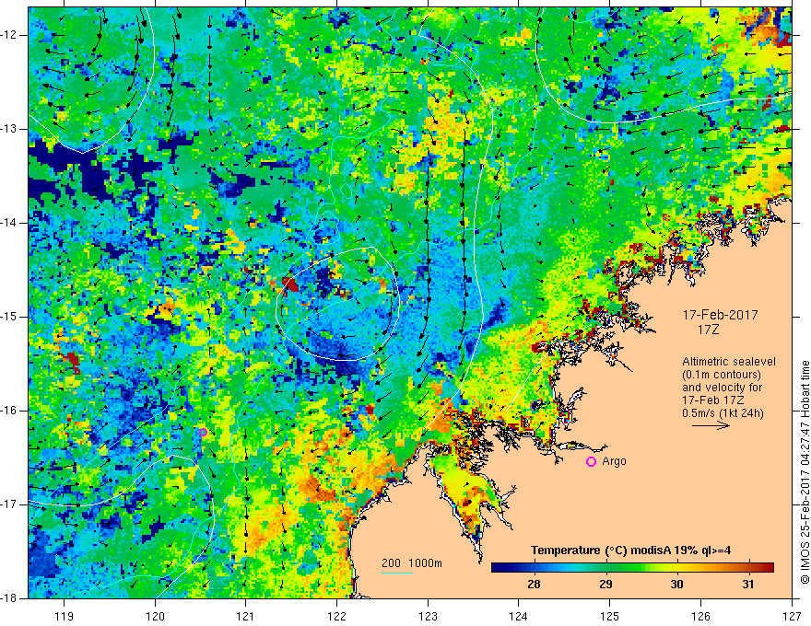Click the '31' colorbar tick label

(x=748, y=585)
